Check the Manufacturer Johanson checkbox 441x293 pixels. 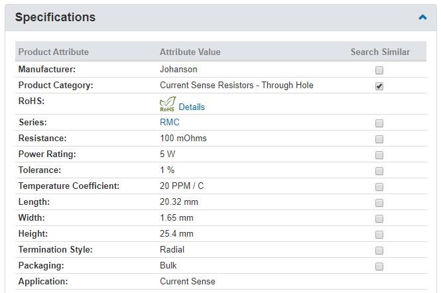(x=379, y=70)
